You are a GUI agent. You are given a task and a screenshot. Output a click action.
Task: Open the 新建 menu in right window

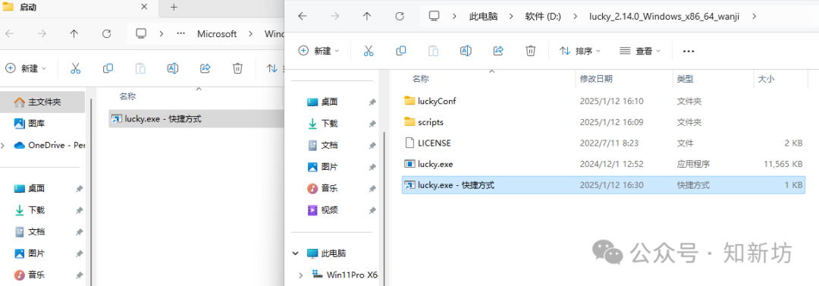318,51
